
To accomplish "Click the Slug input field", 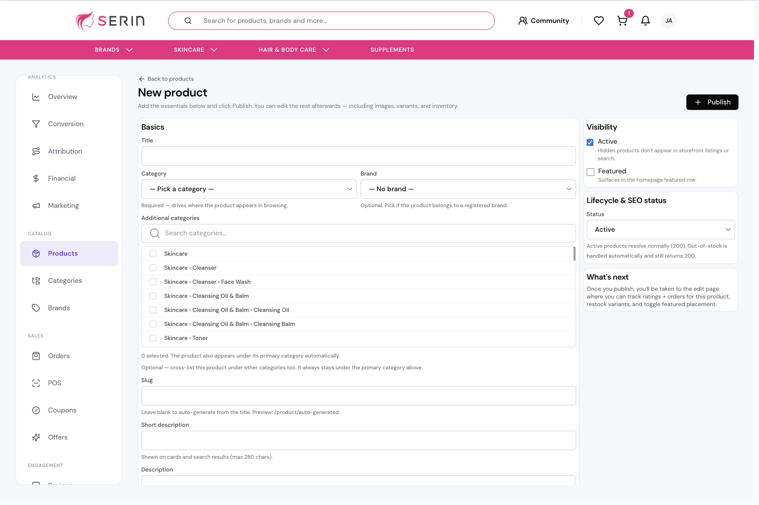I will click(358, 396).
